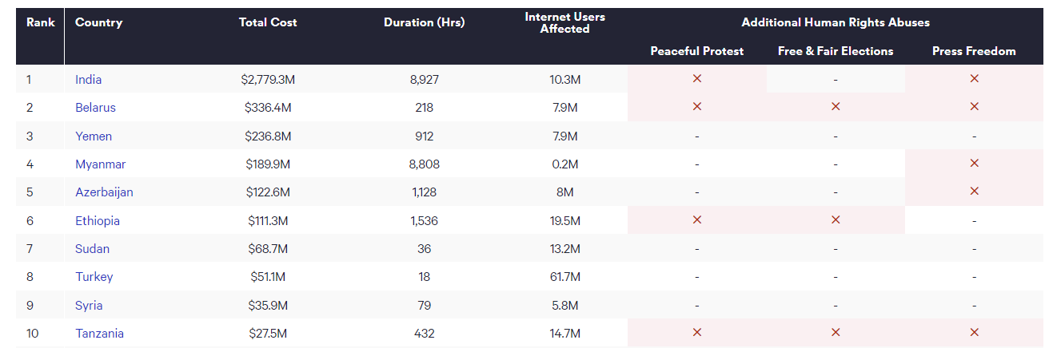Click Belarus's Free & Fair Elections X mark
The height and width of the screenshot is (348, 1049).
pyautogui.click(x=836, y=107)
